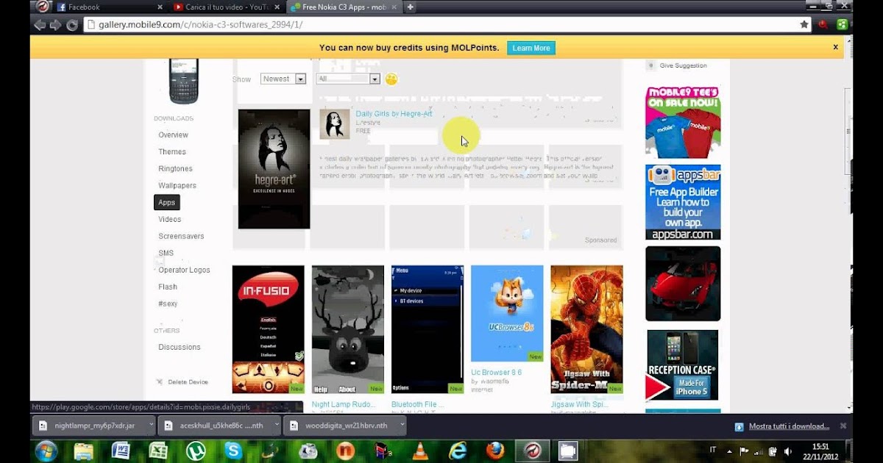Open the appsbar Free App Builder ad
Viewport: 883px width, 463px height.
(x=683, y=202)
